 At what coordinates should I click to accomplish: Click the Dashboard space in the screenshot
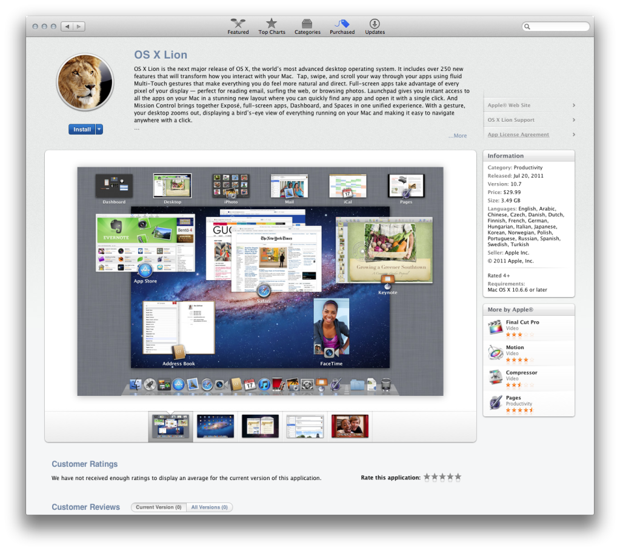(114, 186)
